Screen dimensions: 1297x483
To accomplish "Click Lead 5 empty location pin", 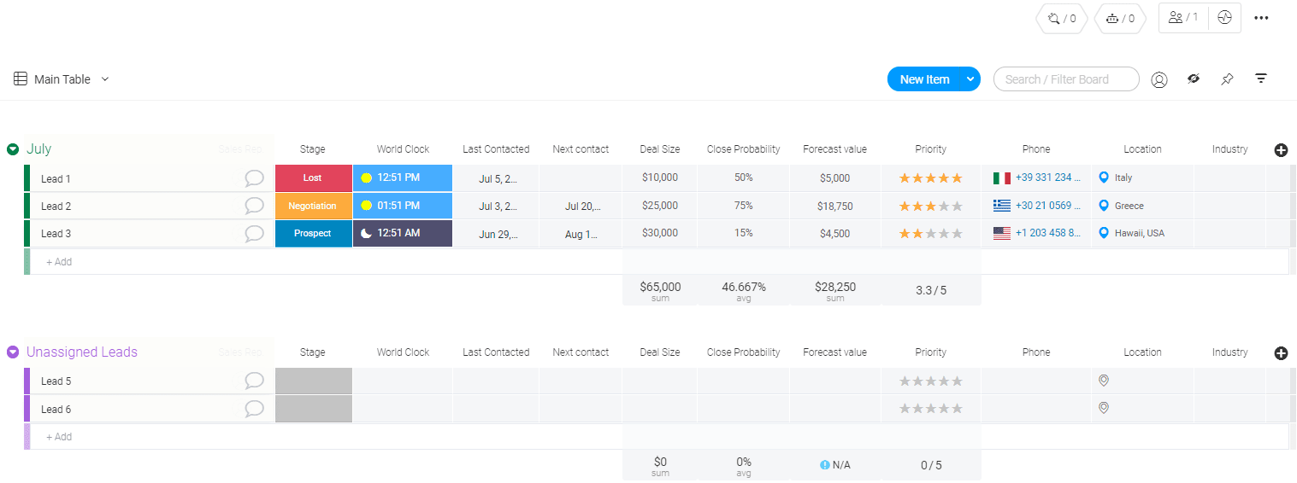I will click(x=1104, y=381).
